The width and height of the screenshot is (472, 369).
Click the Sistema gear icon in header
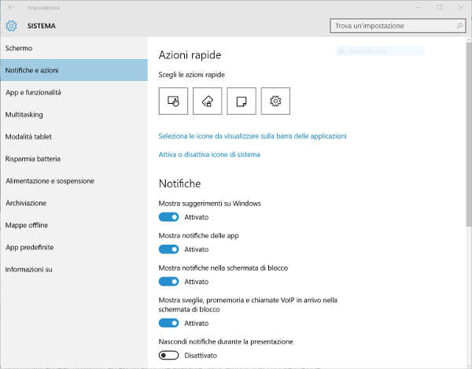[x=11, y=26]
